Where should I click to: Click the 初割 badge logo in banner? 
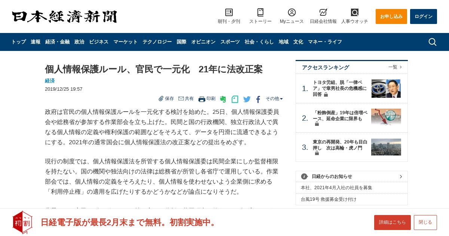pos(22,223)
